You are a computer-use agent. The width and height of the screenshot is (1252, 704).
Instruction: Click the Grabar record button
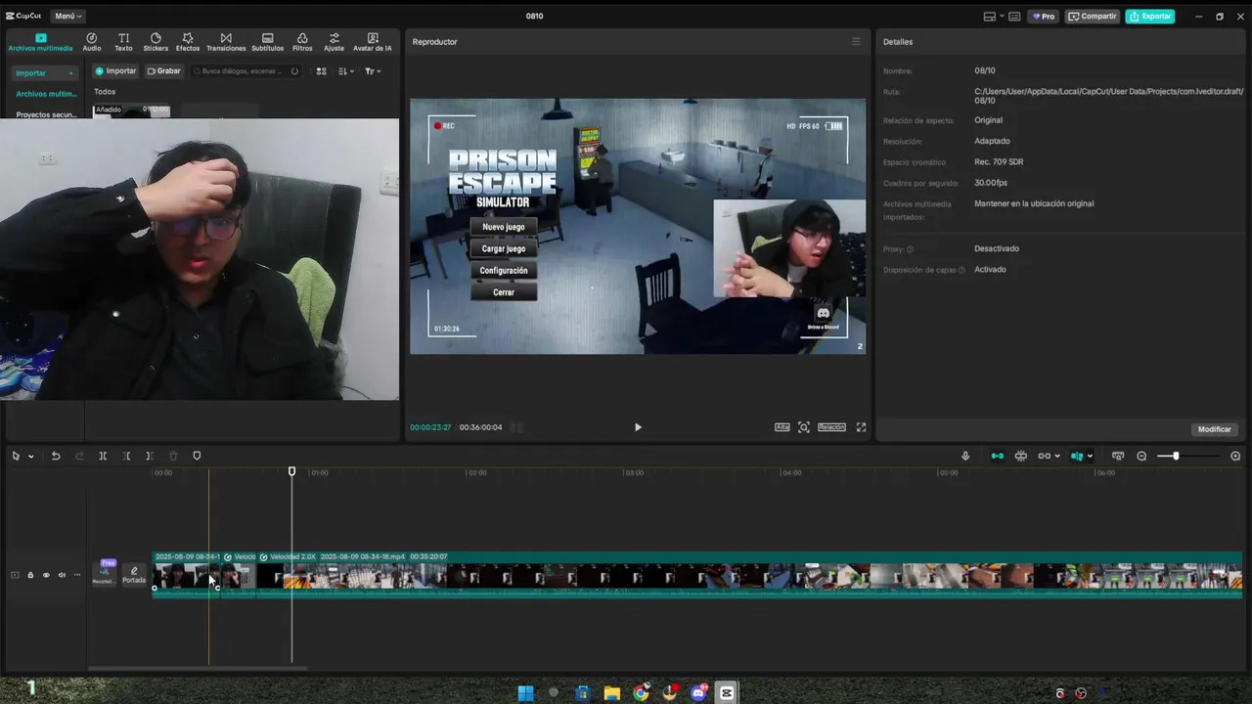click(x=164, y=71)
